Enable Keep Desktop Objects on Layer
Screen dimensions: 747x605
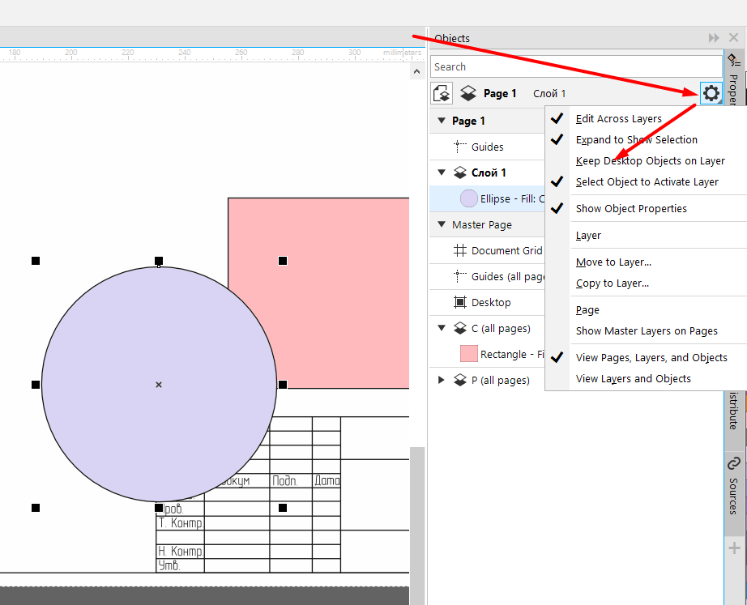click(650, 160)
